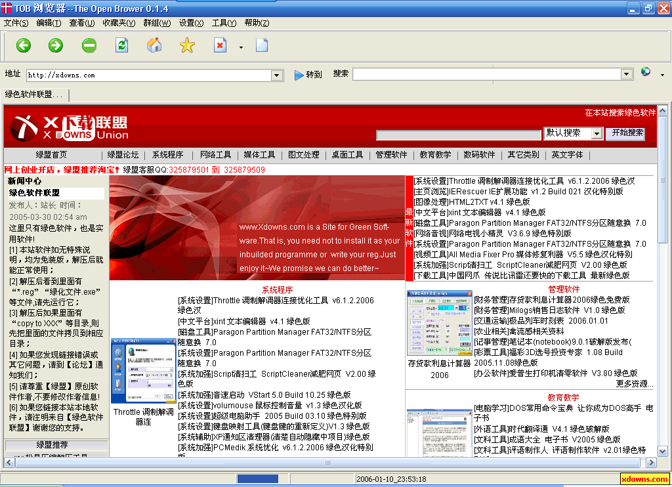Click the blue Go arrow icon
Viewport: 672px width, 487px height.
[299, 75]
